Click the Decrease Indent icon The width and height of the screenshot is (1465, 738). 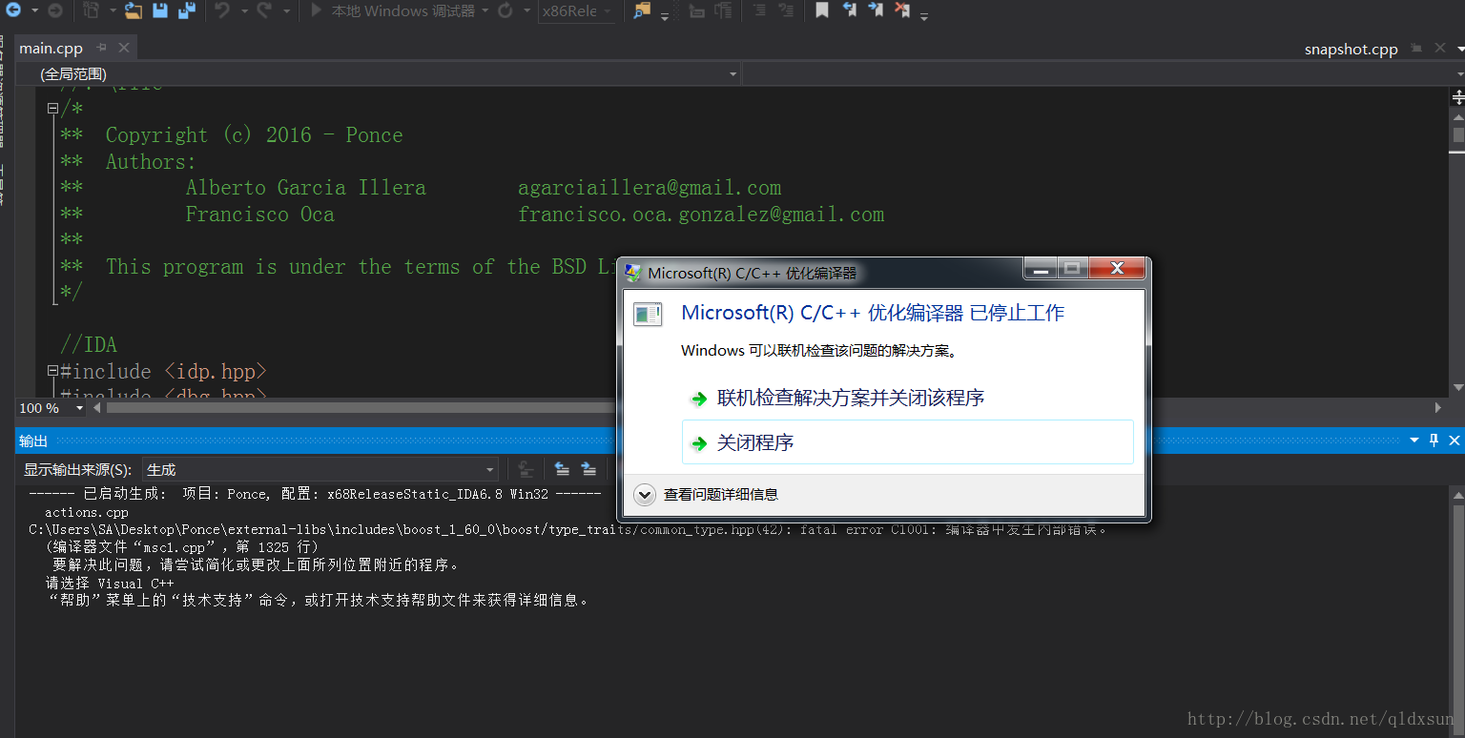pyautogui.click(x=759, y=10)
